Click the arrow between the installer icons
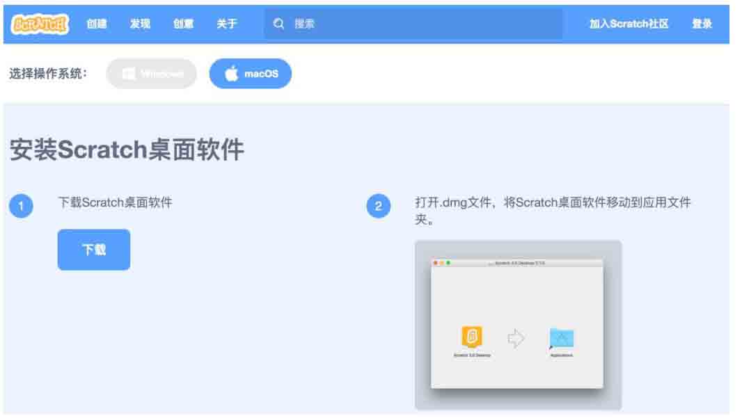The image size is (742, 418). click(x=516, y=339)
